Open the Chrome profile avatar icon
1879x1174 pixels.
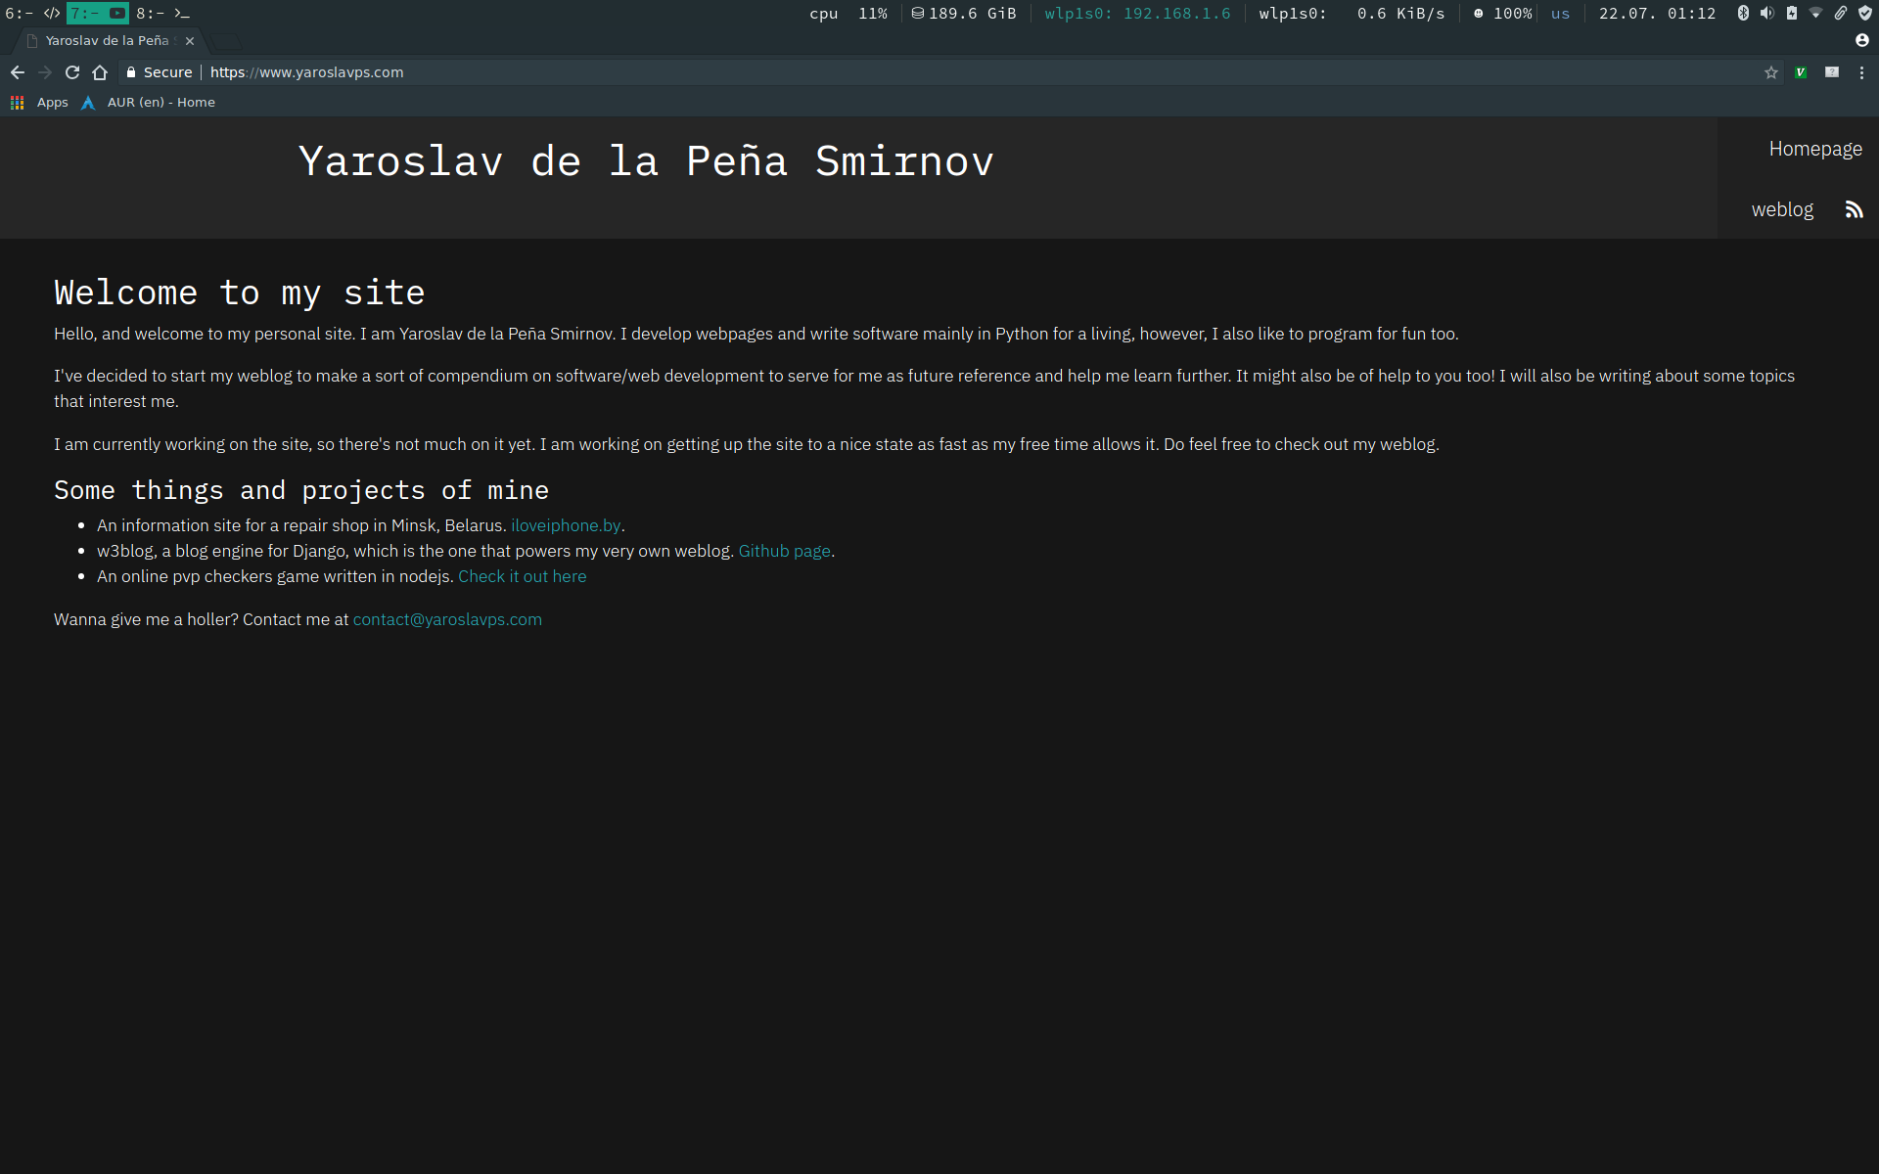1861,40
